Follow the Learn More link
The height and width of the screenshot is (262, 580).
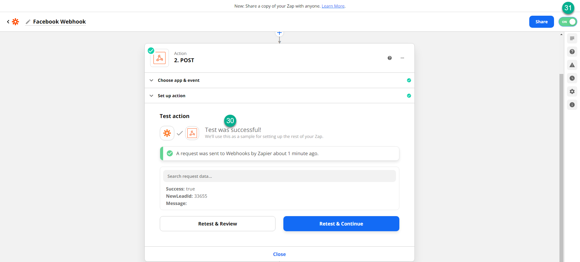tap(333, 6)
